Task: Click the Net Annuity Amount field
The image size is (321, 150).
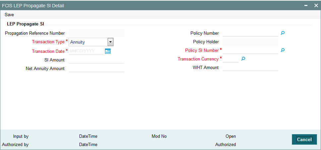Action: pyautogui.click(x=96, y=68)
